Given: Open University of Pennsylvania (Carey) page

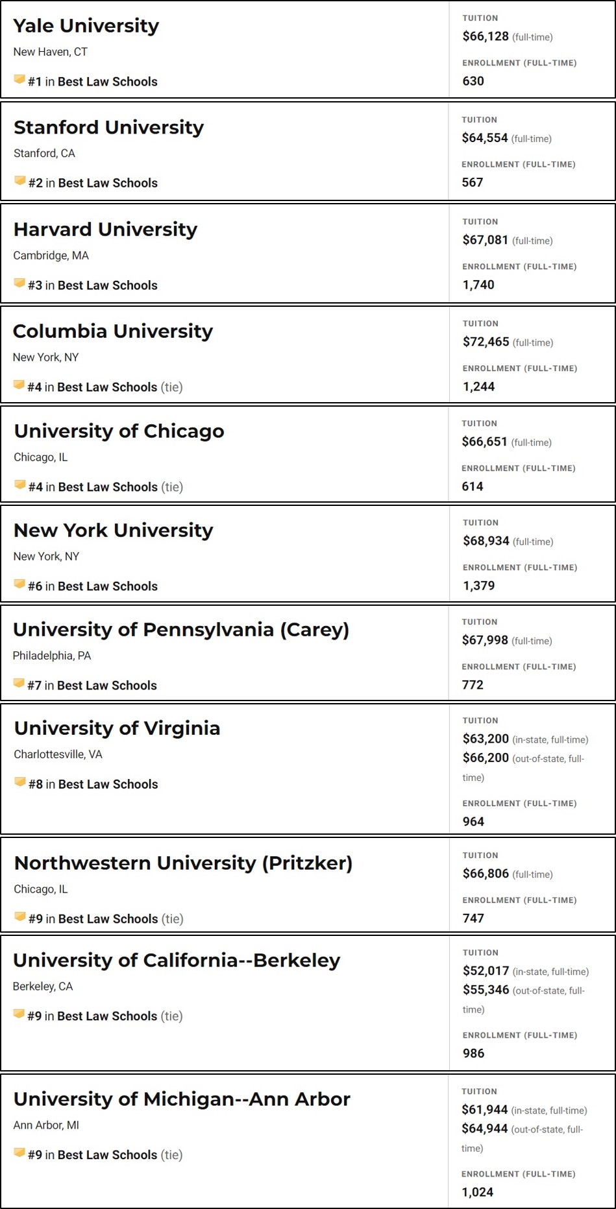Looking at the screenshot, I should [181, 630].
